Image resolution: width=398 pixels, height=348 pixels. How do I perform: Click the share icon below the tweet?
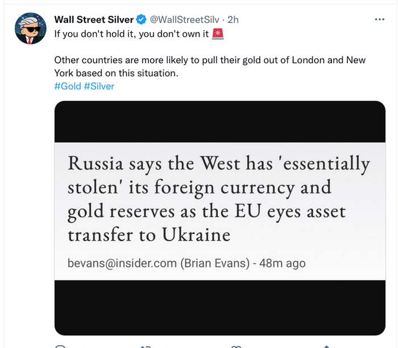(x=325, y=346)
